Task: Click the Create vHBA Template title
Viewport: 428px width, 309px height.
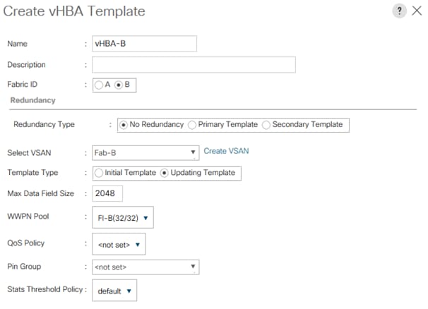Action: coord(74,11)
